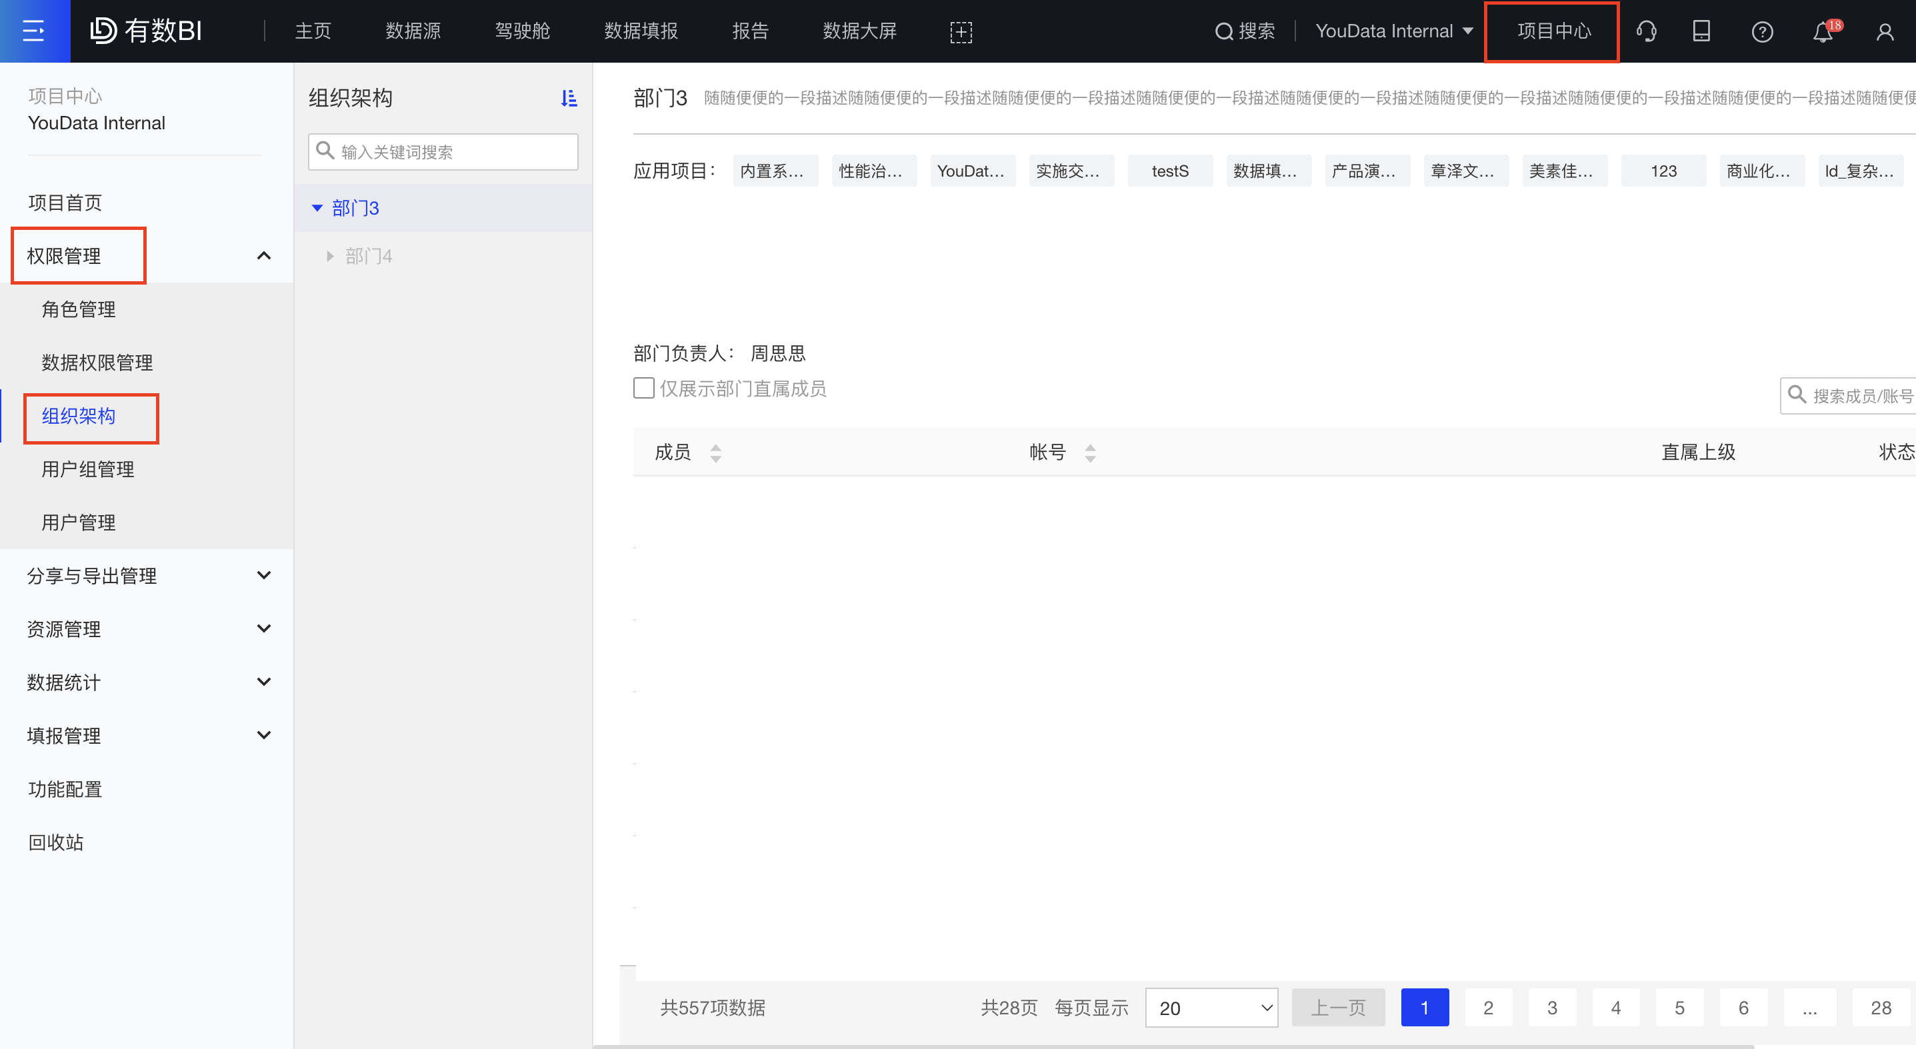Open the help question mark icon
Screen dimensions: 1916x1049
1762,31
